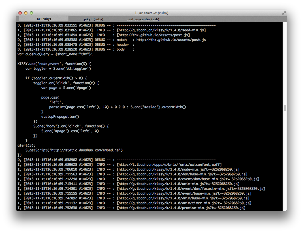Close the terminal window with red button
Viewport: 303px width, 233px height.
click(x=20, y=13)
